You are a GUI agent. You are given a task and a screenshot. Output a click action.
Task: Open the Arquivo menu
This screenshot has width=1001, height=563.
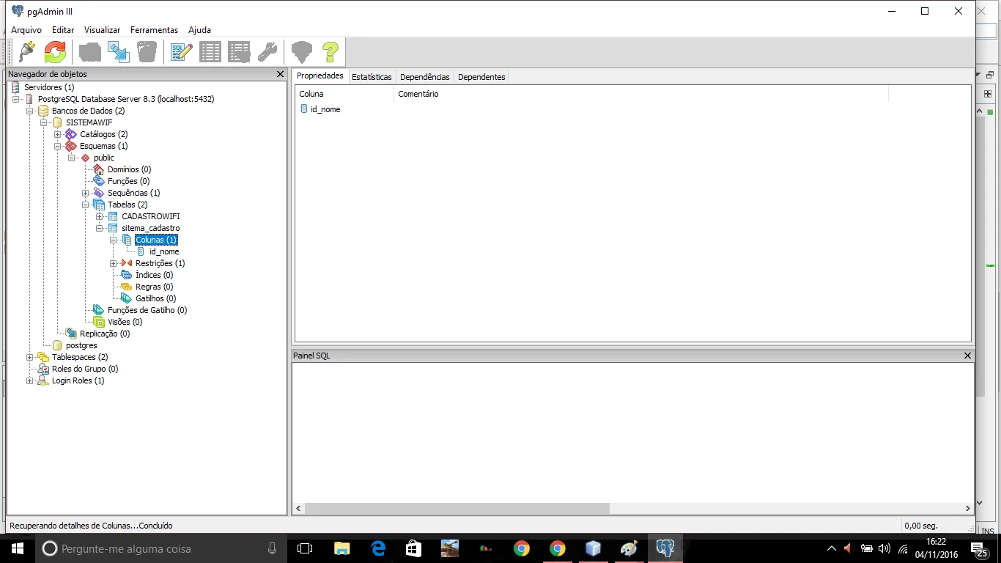26,30
